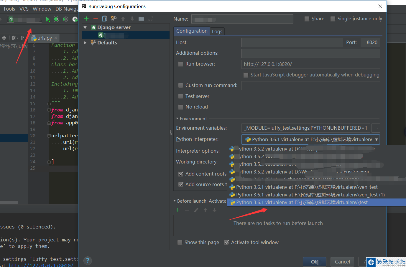Collapse all in the project panel
This screenshot has width=406, height=267.
tap(4, 38)
